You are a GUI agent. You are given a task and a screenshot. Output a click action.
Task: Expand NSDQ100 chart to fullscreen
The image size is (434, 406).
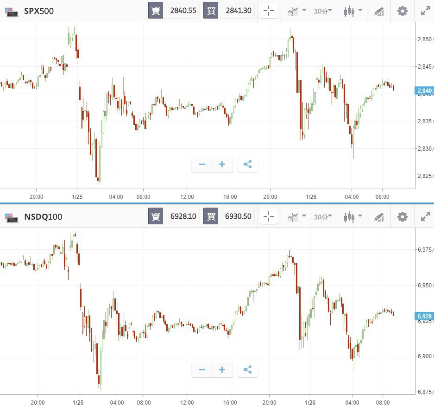[425, 216]
